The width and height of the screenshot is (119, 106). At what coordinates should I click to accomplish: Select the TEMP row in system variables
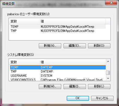point(58,67)
